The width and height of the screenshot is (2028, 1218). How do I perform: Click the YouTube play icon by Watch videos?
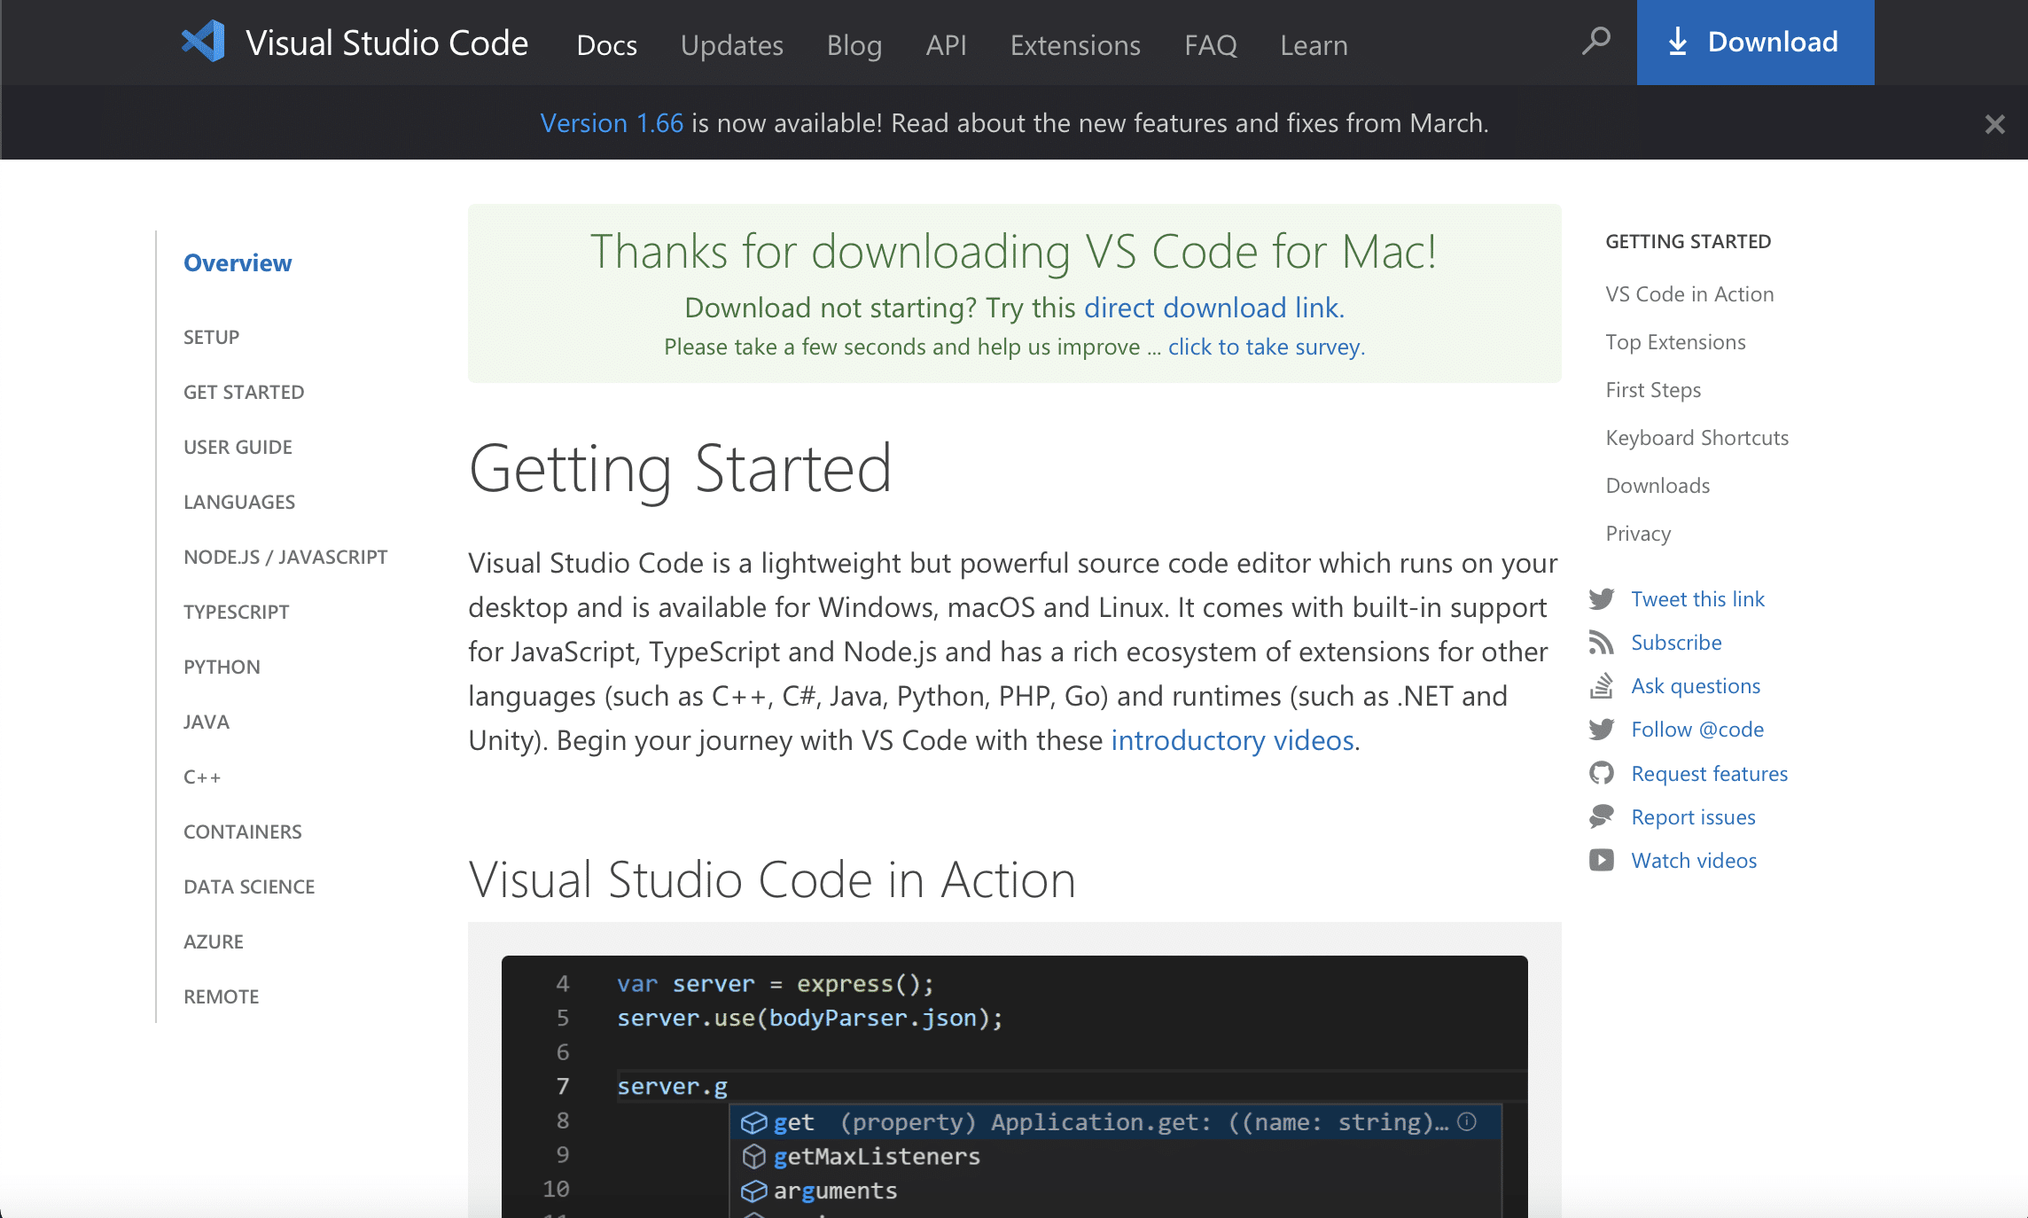(1602, 861)
